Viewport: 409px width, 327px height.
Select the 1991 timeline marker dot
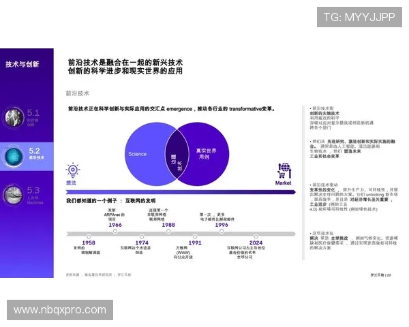pos(195,237)
